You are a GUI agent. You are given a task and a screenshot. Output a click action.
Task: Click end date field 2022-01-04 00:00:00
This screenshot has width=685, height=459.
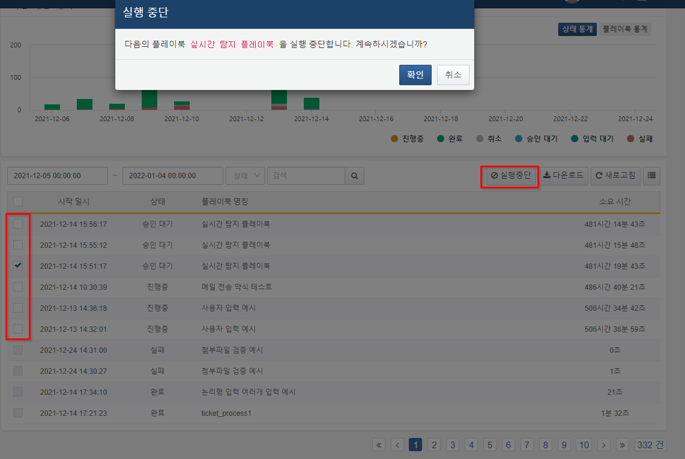click(x=172, y=176)
